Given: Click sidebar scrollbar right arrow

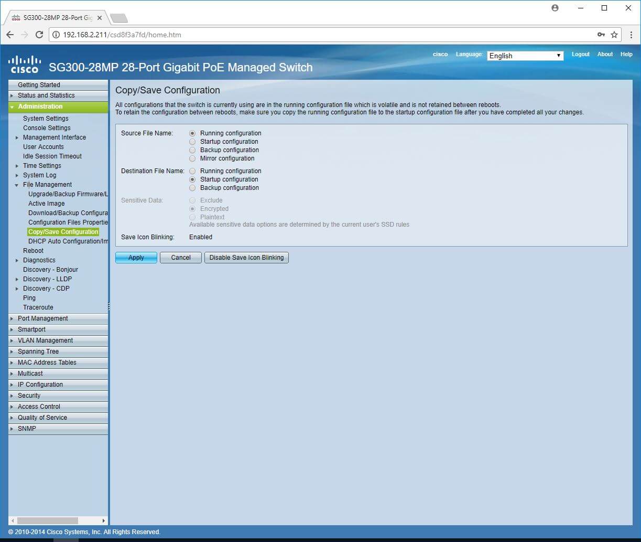Looking at the screenshot, I should point(104,520).
